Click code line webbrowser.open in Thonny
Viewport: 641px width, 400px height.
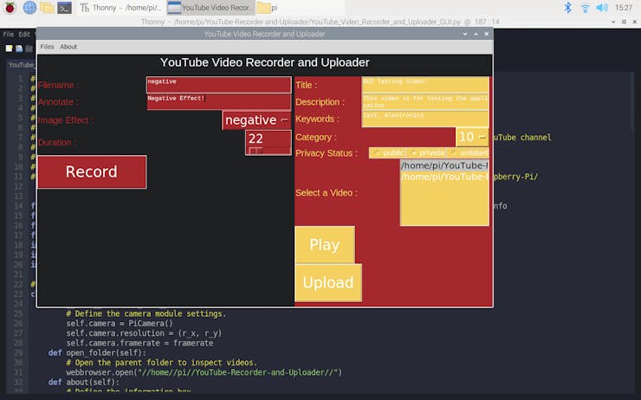coord(204,372)
